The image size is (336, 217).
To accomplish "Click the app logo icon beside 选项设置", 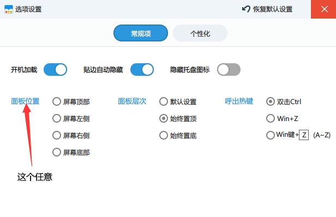I will click(x=9, y=9).
